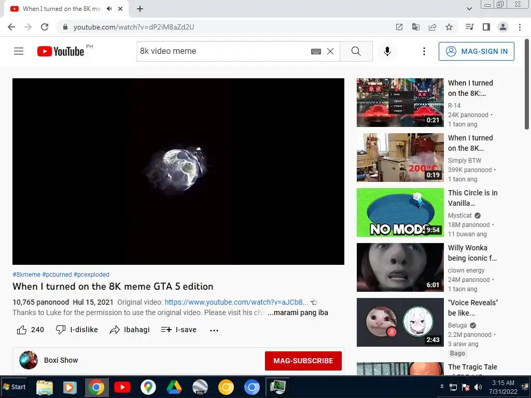This screenshot has height=398, width=531.
Task: Click the page vertical scrollbar
Action: (527, 84)
